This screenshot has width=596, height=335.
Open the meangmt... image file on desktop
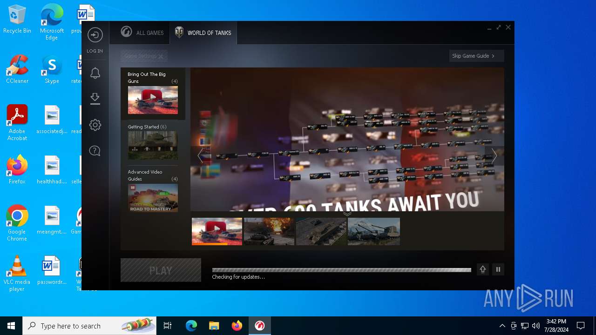(52, 221)
